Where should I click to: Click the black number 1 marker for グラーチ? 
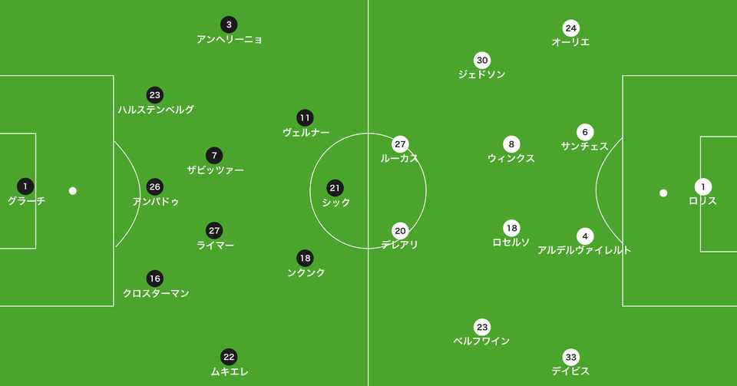click(x=25, y=186)
